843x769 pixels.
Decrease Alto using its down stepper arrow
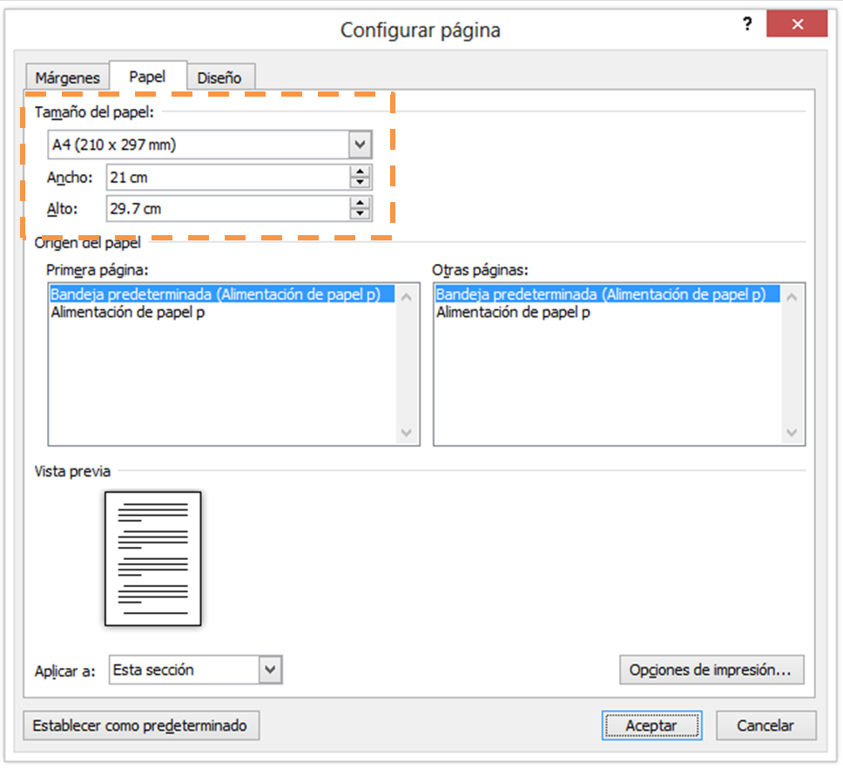pyautogui.click(x=358, y=212)
